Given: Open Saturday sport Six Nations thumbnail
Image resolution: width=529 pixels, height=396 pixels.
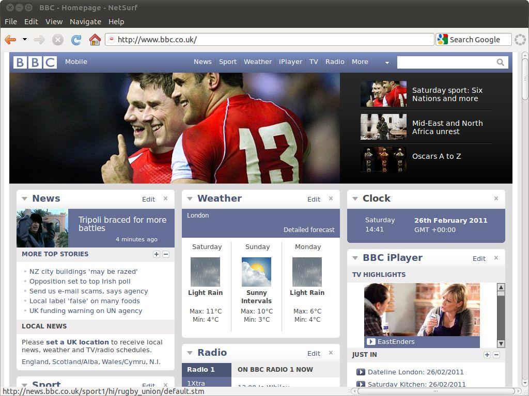Looking at the screenshot, I should 384,94.
